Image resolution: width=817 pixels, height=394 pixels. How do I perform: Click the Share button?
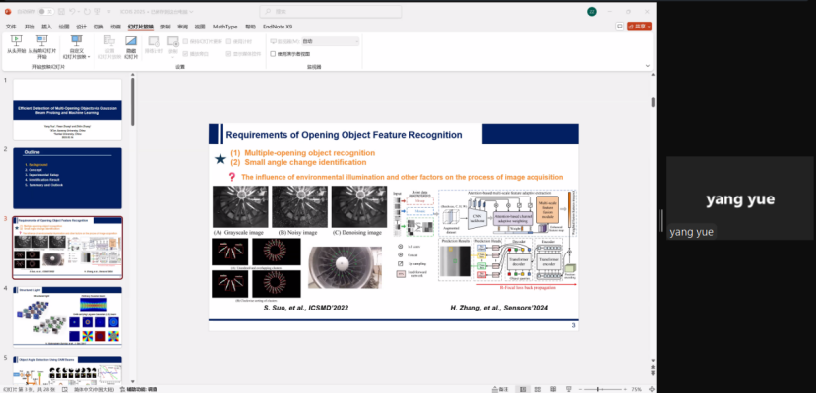tap(637, 26)
